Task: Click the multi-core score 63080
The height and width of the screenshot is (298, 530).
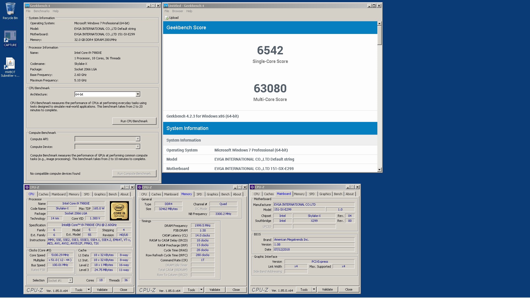Action: (x=270, y=88)
